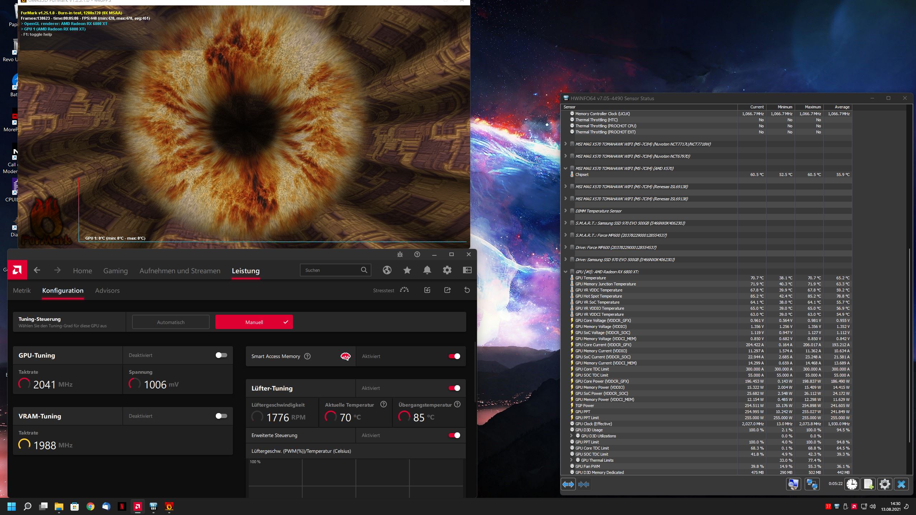Click the HWiNFO logging file icon

click(x=868, y=484)
